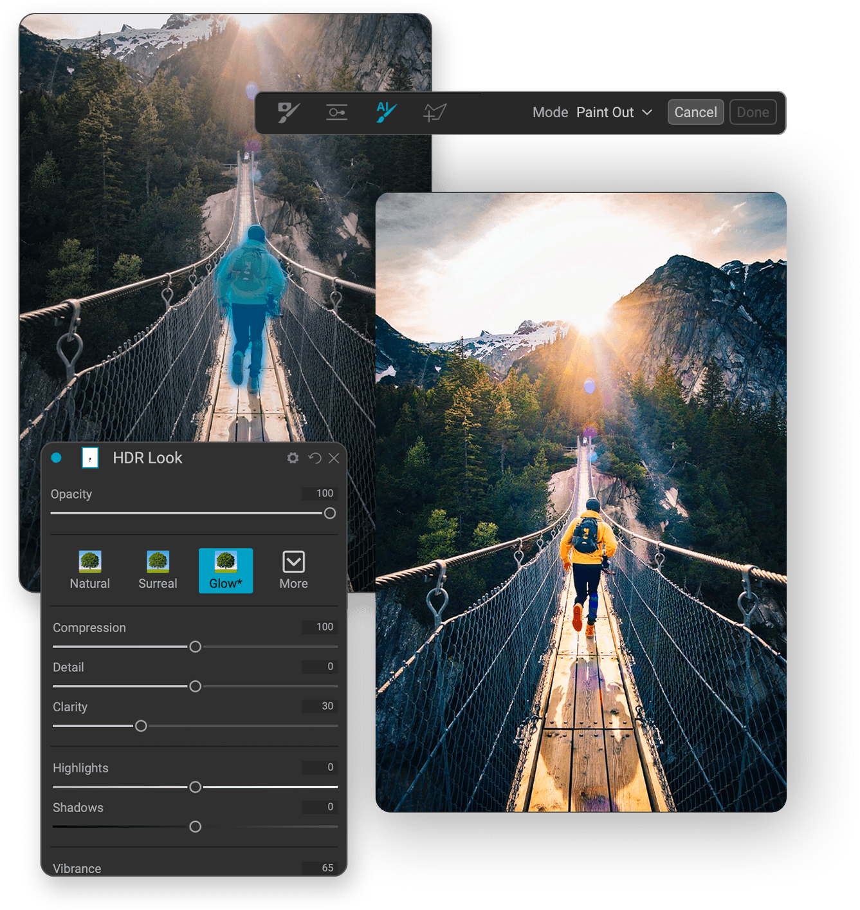The height and width of the screenshot is (910, 860).
Task: Toggle the HDR Look enable indicator dot
Action: coord(56,458)
